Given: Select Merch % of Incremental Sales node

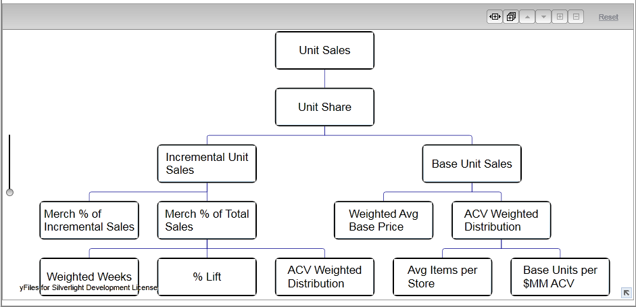Looking at the screenshot, I should (x=89, y=220).
